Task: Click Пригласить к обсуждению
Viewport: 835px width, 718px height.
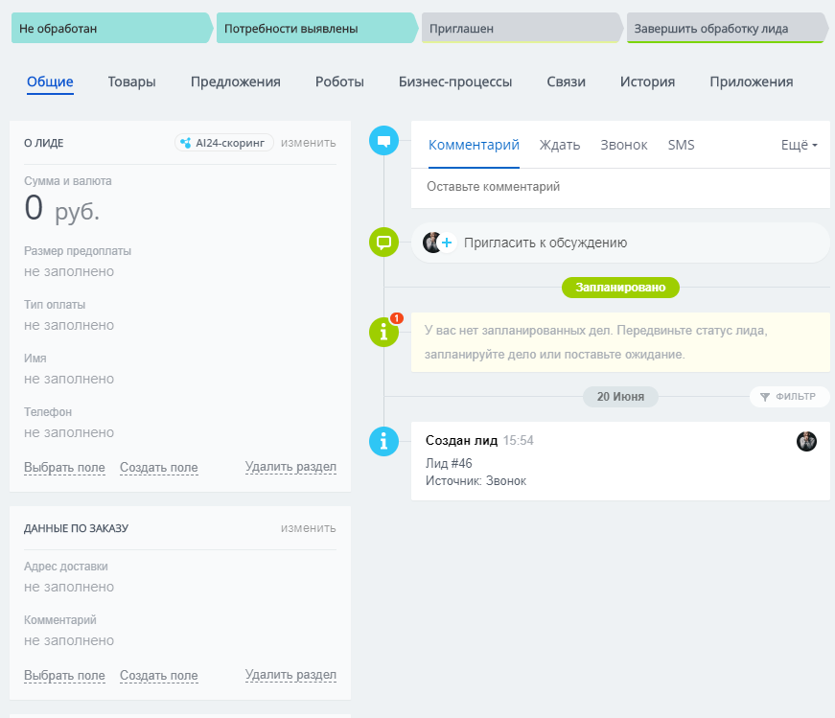Action: (x=545, y=243)
